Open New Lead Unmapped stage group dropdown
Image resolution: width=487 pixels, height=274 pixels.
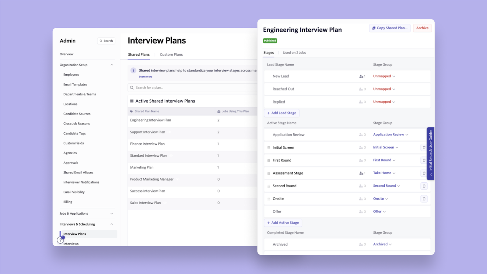click(384, 76)
